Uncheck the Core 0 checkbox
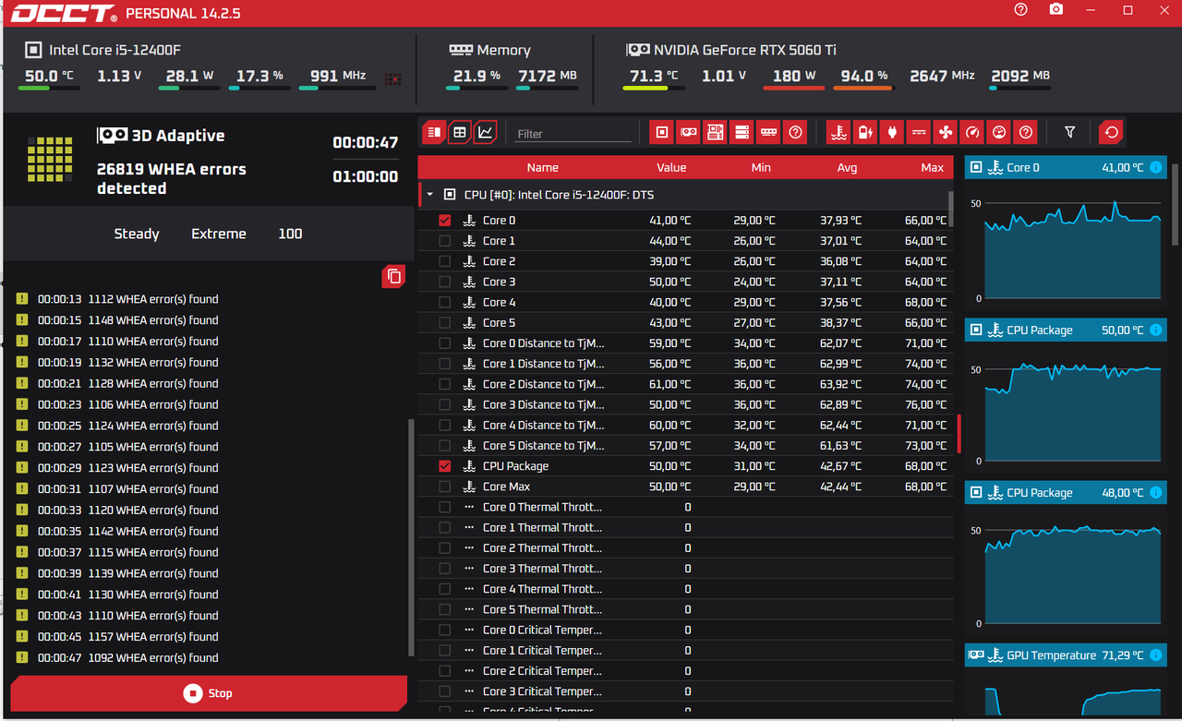 445,221
